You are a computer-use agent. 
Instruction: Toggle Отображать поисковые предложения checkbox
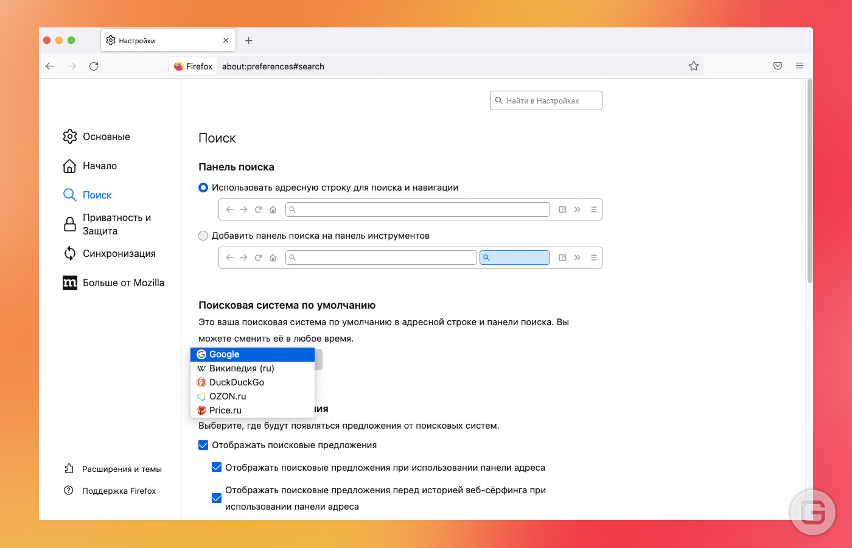tap(203, 445)
